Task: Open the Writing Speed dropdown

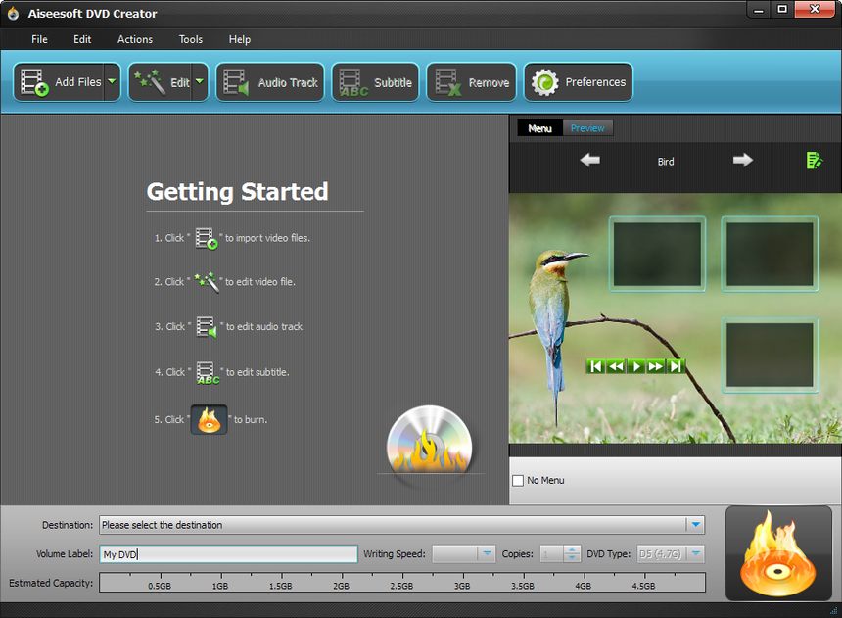Action: [x=486, y=552]
